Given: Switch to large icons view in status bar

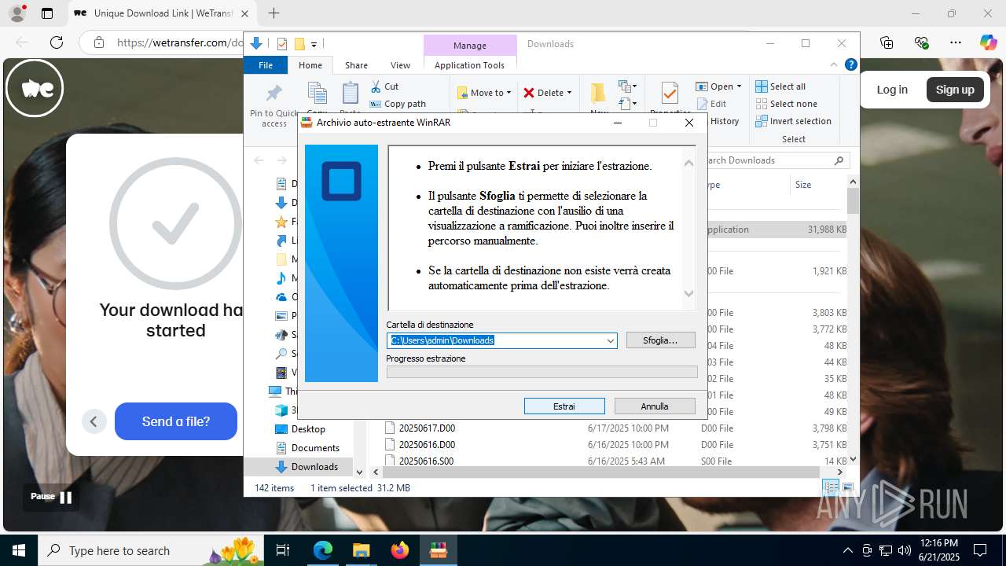Looking at the screenshot, I should coord(848,487).
